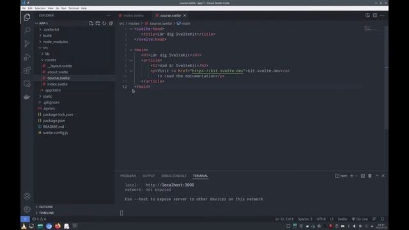This screenshot has width=409, height=230.
Task: Change the LF end of line sequence
Action: [332, 219]
